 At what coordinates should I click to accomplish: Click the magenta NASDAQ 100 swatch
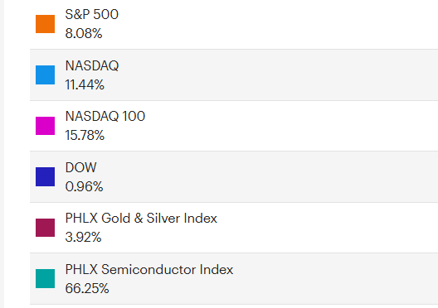pos(45,126)
